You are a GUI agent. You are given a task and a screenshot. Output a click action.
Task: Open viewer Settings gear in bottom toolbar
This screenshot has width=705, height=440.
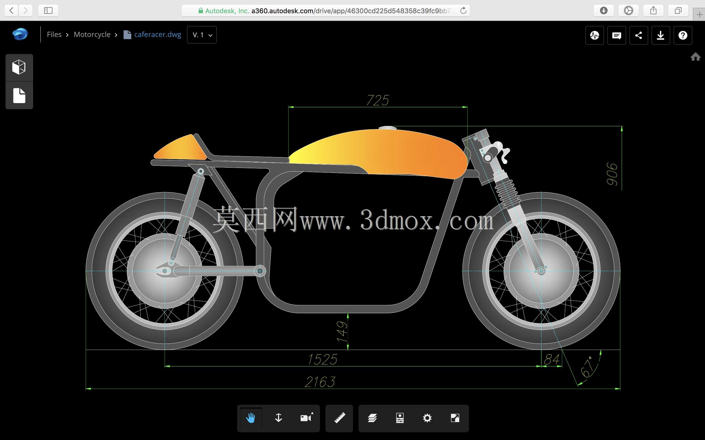pos(427,418)
